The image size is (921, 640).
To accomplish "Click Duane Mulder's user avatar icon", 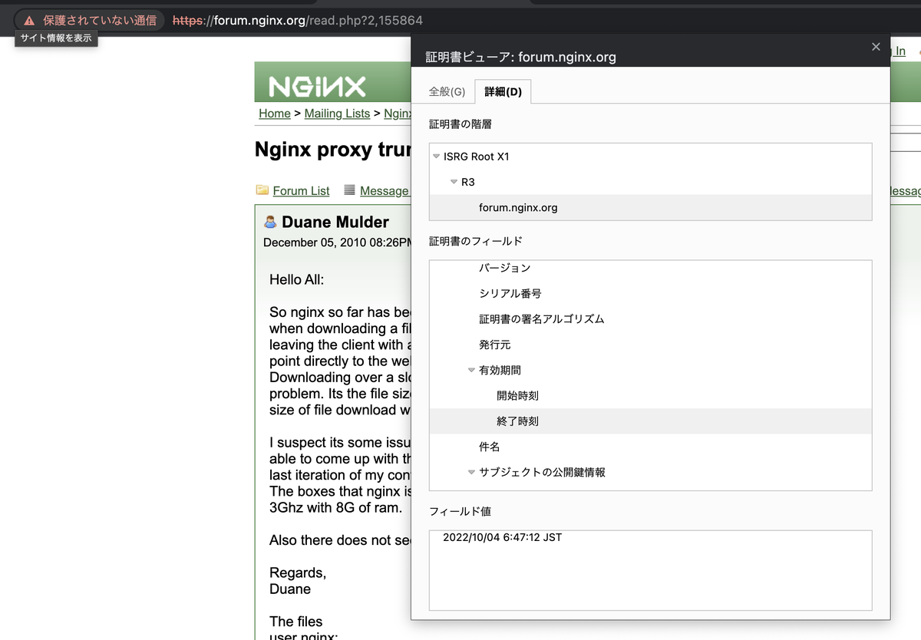I will [270, 222].
